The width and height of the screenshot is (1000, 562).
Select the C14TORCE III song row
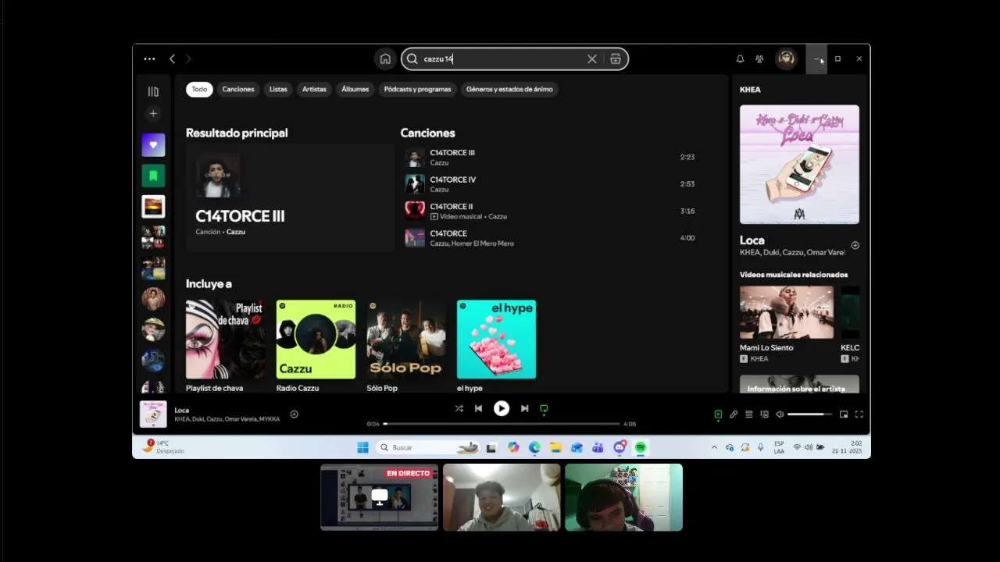[551, 157]
